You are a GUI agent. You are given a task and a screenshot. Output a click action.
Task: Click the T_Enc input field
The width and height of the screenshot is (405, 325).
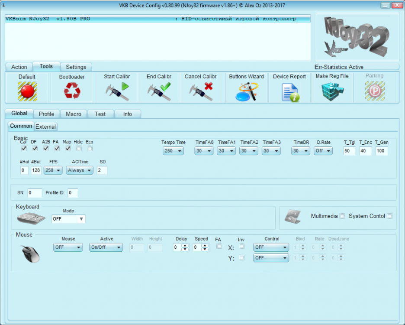pos(366,151)
